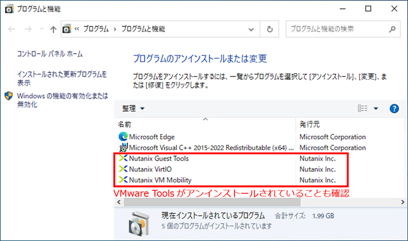The width and height of the screenshot is (408, 241).
Task: Click the title bar programs icon
Action: (9, 9)
